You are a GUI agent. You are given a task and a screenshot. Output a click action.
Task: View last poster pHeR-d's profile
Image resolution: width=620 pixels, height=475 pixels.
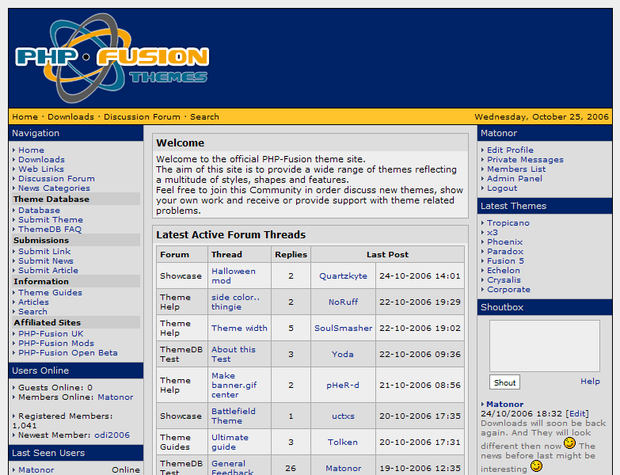click(x=343, y=385)
